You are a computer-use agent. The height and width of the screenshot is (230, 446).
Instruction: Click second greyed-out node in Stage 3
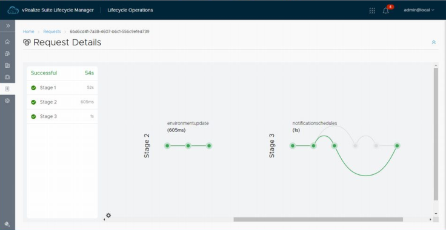click(x=376, y=146)
